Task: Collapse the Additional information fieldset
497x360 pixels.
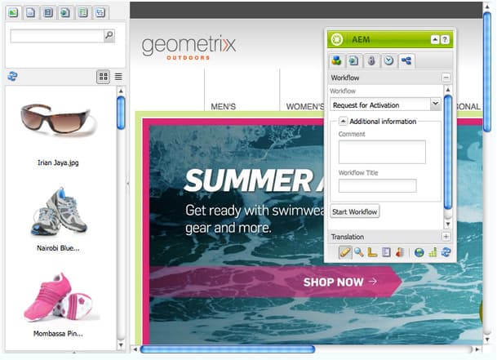Action: [x=343, y=121]
